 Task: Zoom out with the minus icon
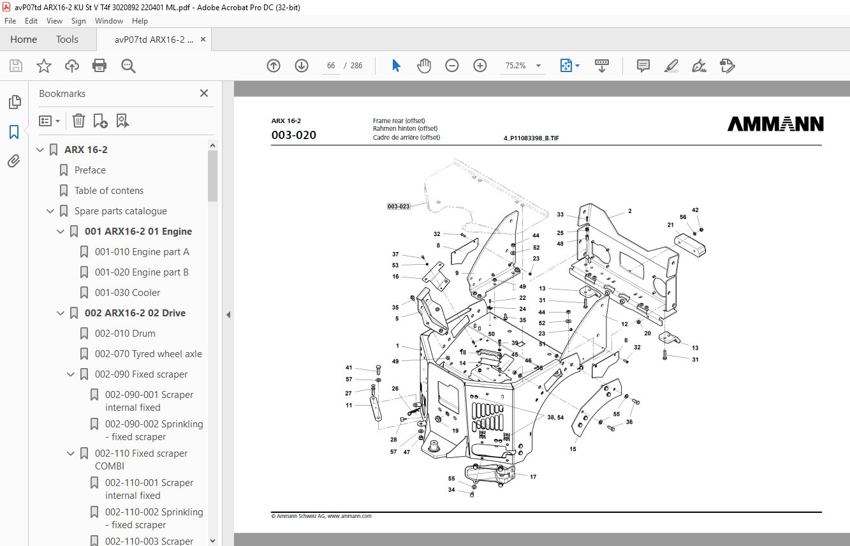click(x=452, y=66)
